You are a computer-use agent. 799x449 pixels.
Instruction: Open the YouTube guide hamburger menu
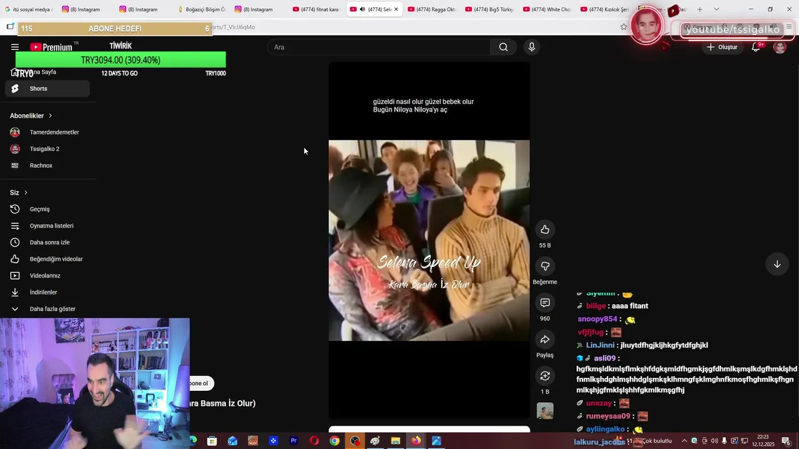(x=15, y=47)
